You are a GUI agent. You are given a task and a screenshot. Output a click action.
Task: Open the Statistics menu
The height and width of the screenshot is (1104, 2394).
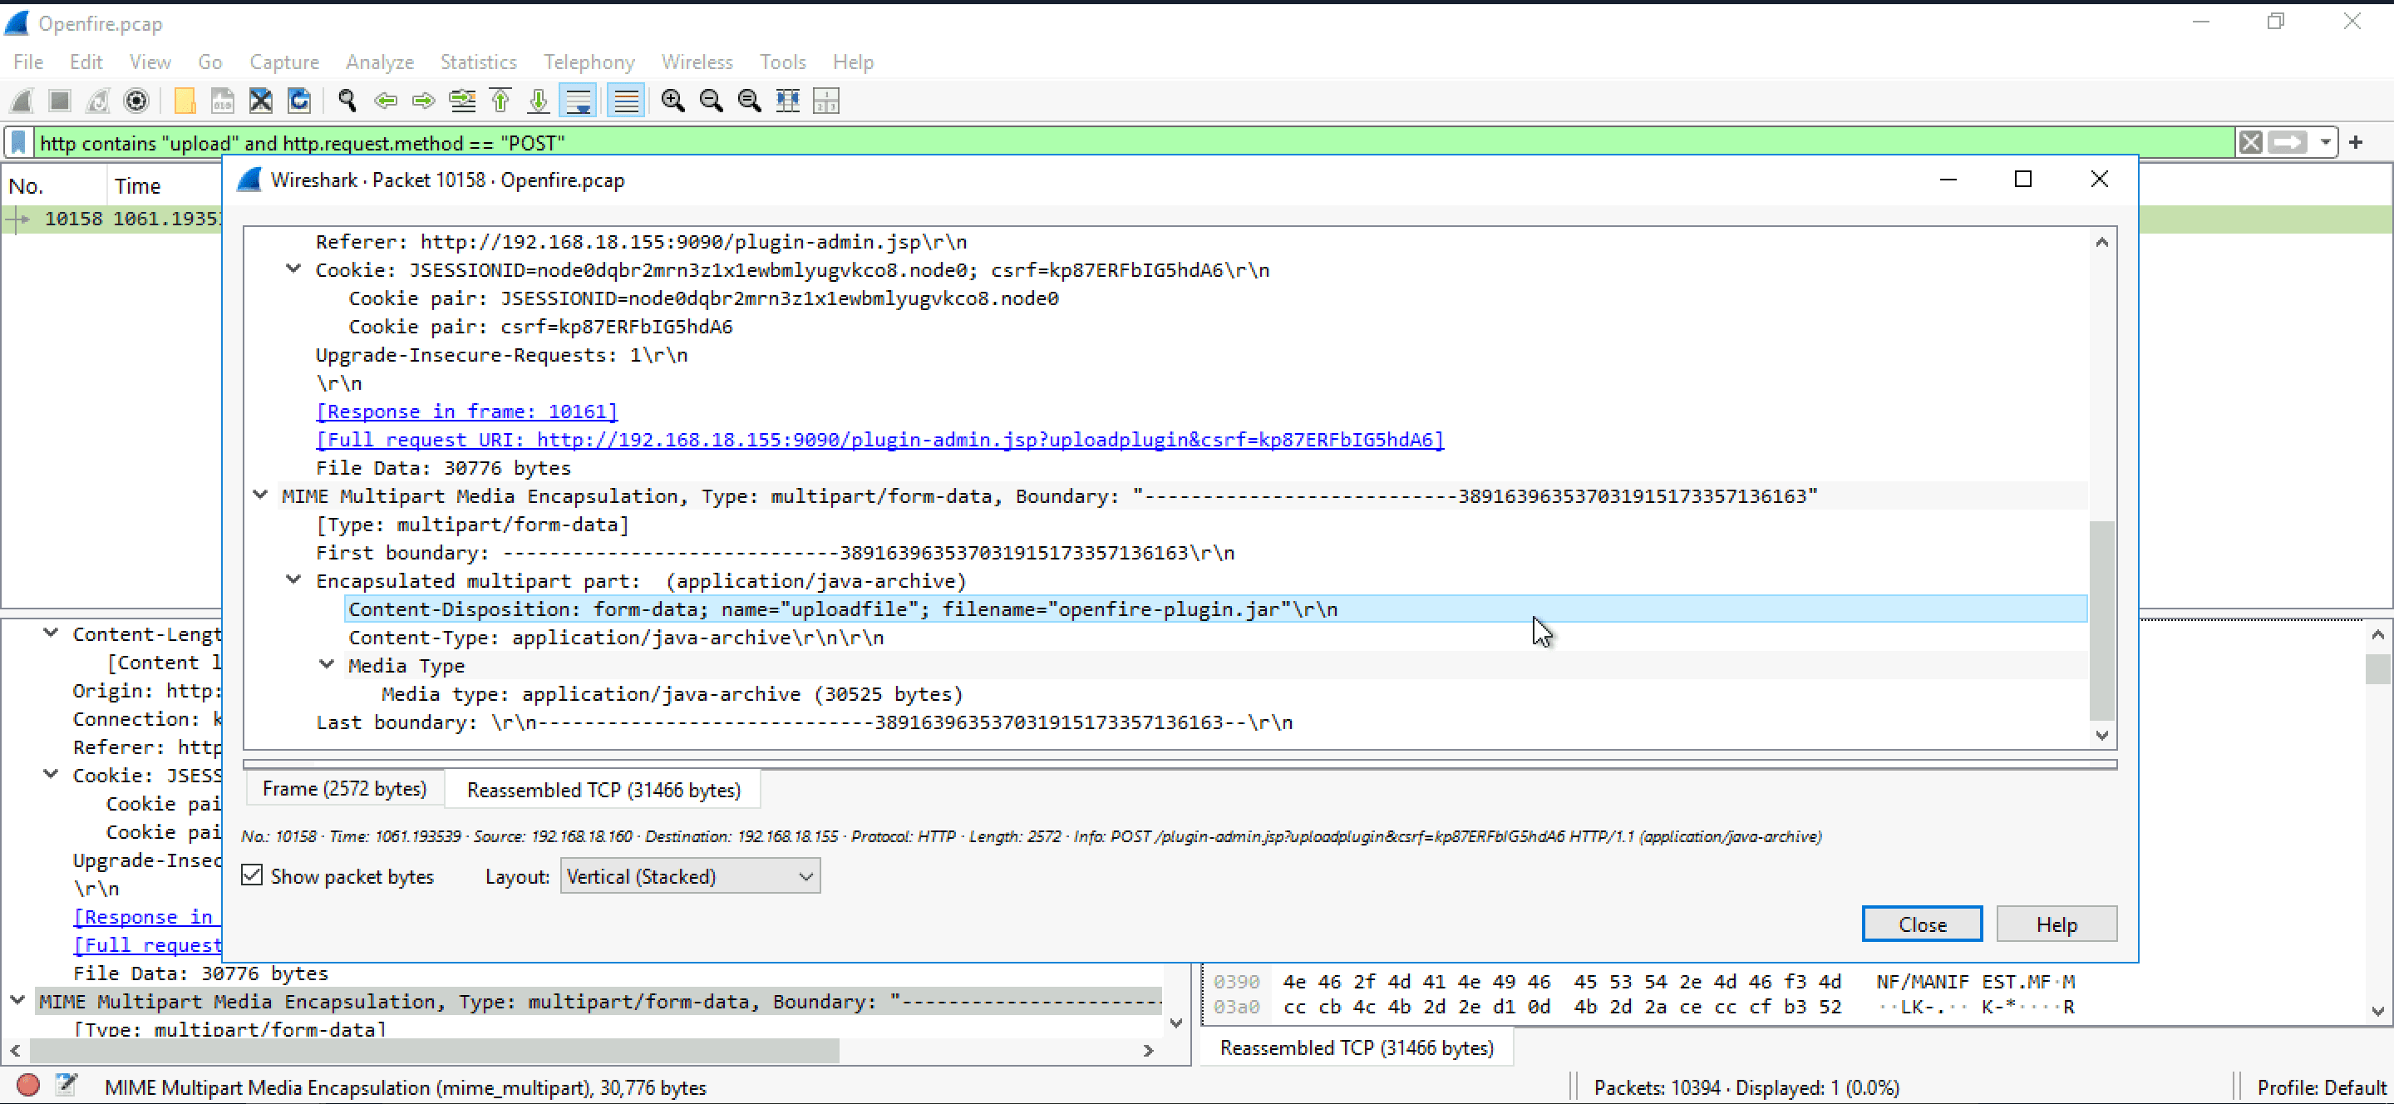478,62
